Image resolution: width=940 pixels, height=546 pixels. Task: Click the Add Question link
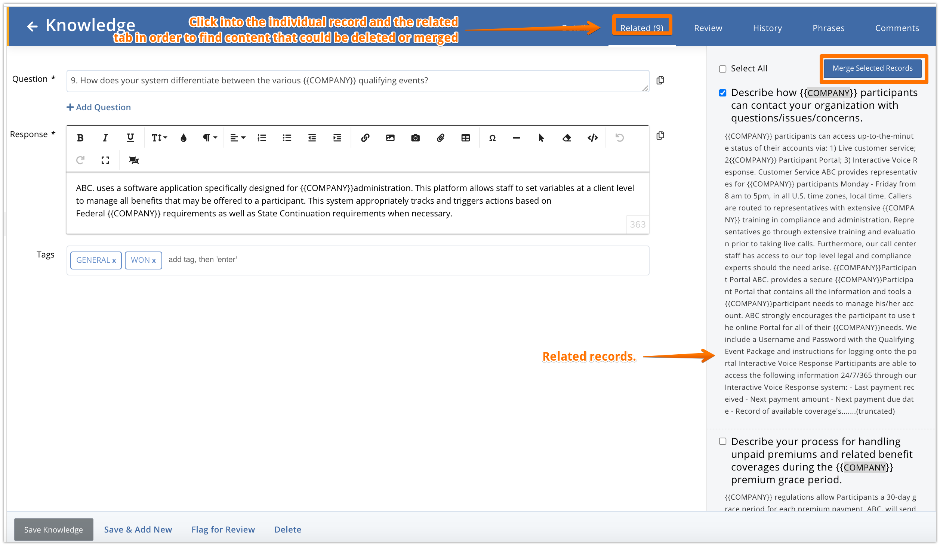(99, 107)
